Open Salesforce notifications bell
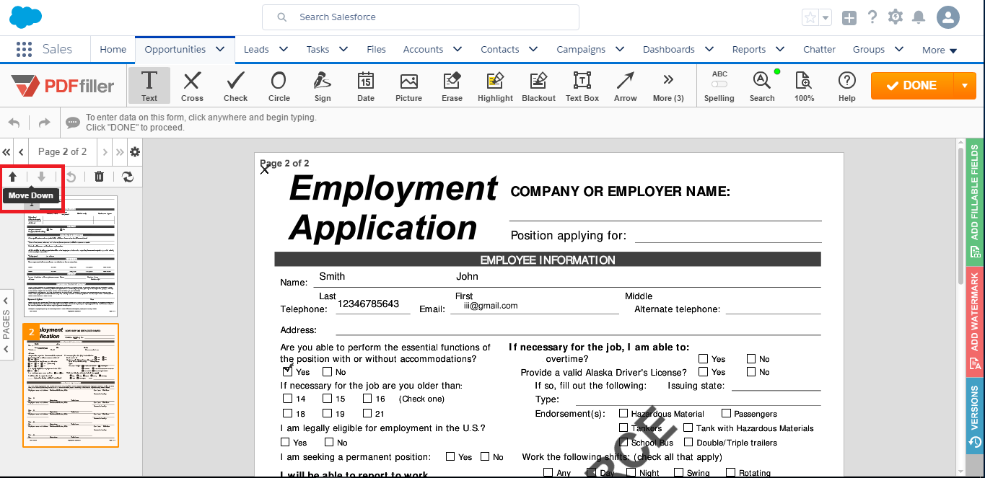 [x=919, y=17]
